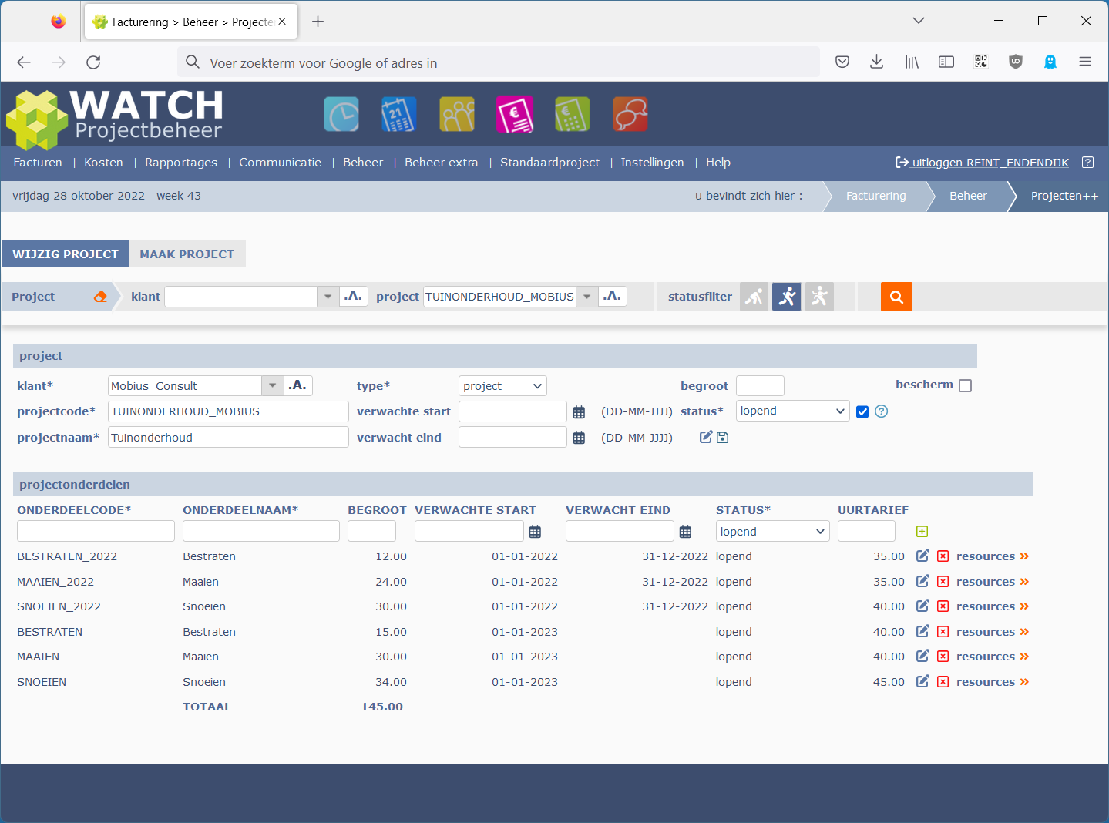Open calendar picker for verwacht eind
Viewport: 1109px width, 823px height.
click(579, 438)
